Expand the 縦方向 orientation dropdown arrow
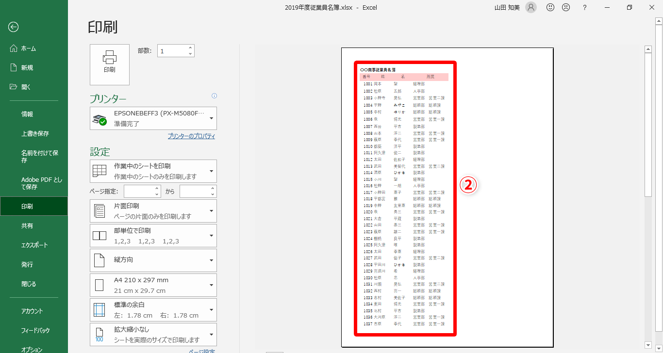The image size is (663, 353). (x=212, y=260)
